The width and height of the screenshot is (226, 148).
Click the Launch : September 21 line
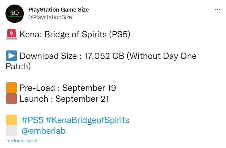(x=64, y=99)
